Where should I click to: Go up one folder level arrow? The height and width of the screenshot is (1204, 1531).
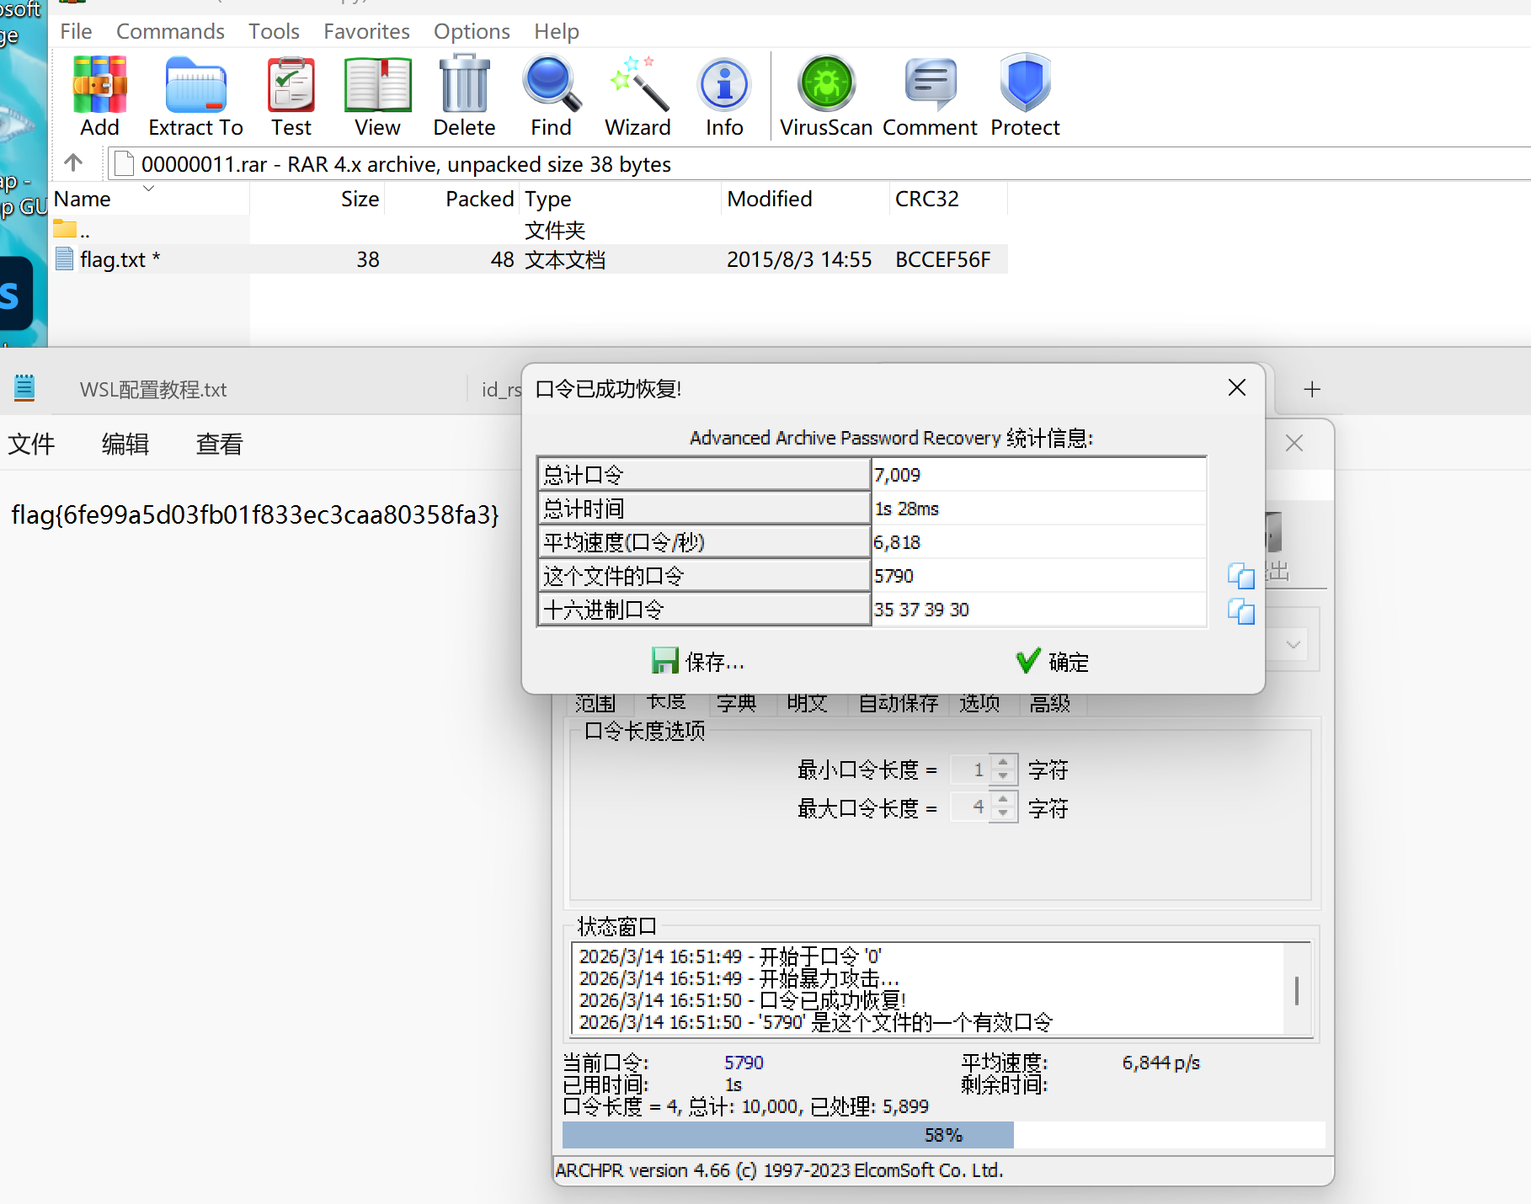click(x=73, y=162)
